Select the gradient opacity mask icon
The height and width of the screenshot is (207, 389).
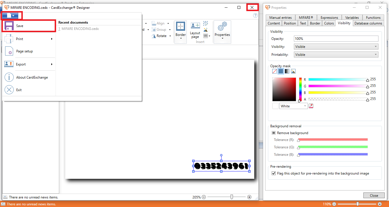click(x=287, y=71)
